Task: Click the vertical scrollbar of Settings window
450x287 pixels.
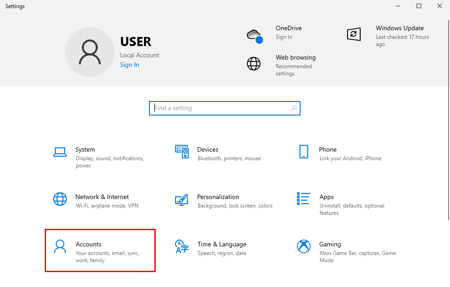Action: point(449,120)
